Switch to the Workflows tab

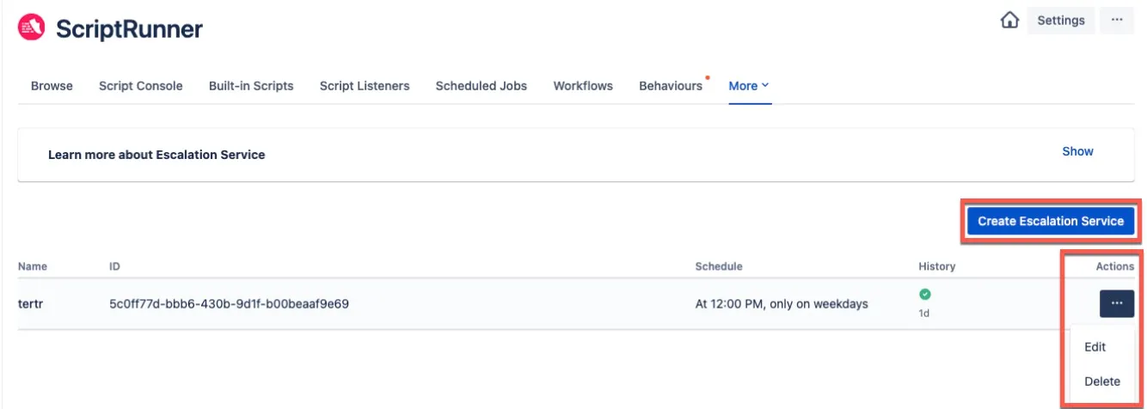[583, 86]
